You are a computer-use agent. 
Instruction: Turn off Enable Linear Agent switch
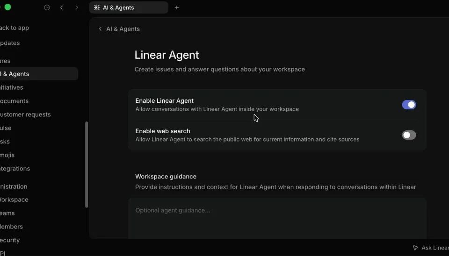409,105
